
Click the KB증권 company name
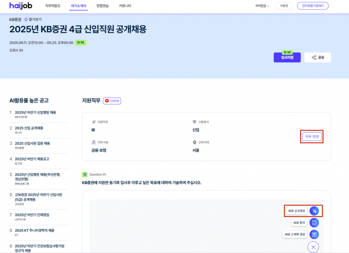tap(15, 19)
